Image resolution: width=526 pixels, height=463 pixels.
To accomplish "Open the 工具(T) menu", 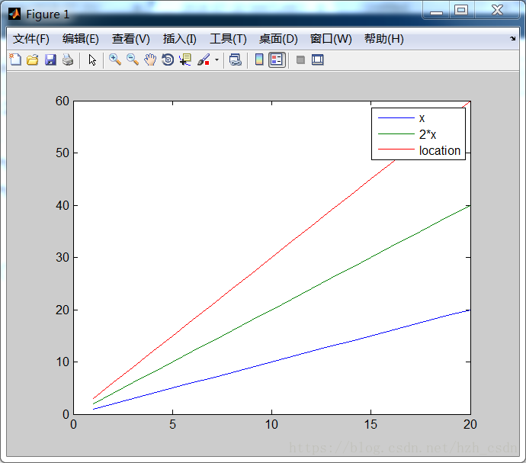I will (x=228, y=39).
